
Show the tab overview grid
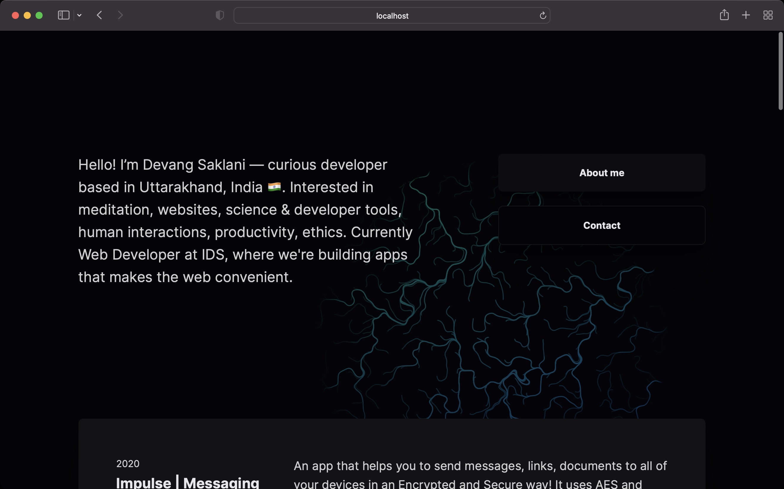767,15
